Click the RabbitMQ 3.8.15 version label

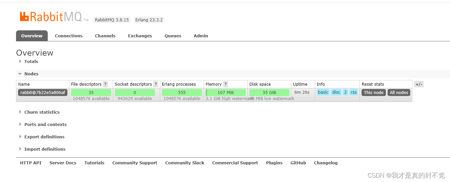point(112,20)
